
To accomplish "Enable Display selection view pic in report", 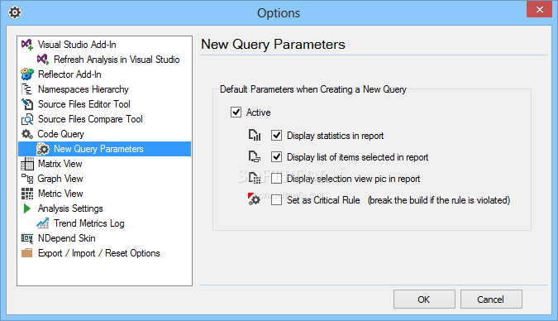I will click(276, 179).
